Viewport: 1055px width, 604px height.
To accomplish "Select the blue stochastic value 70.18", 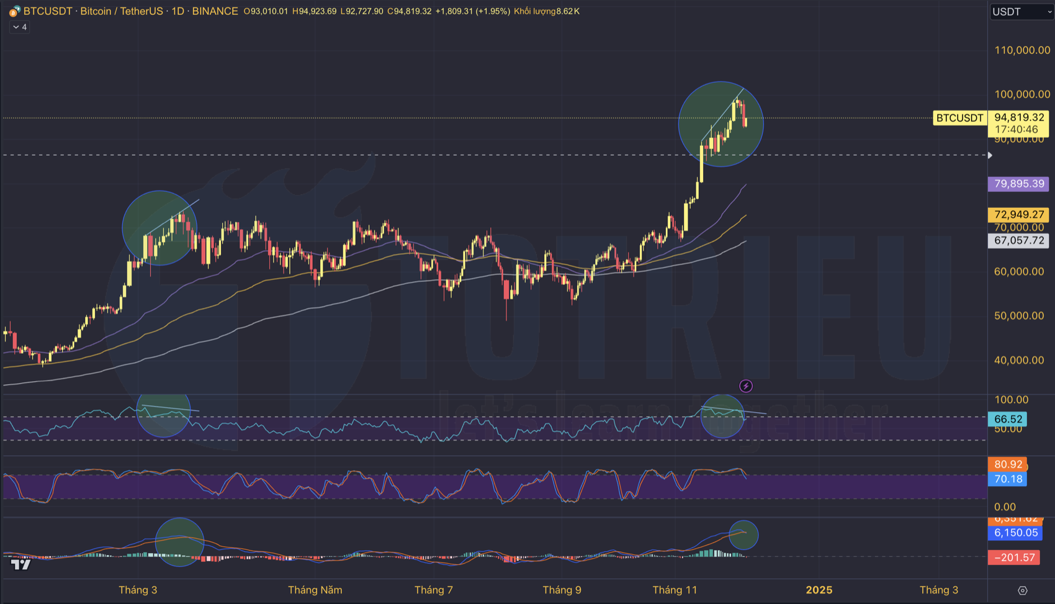I will [x=1008, y=479].
